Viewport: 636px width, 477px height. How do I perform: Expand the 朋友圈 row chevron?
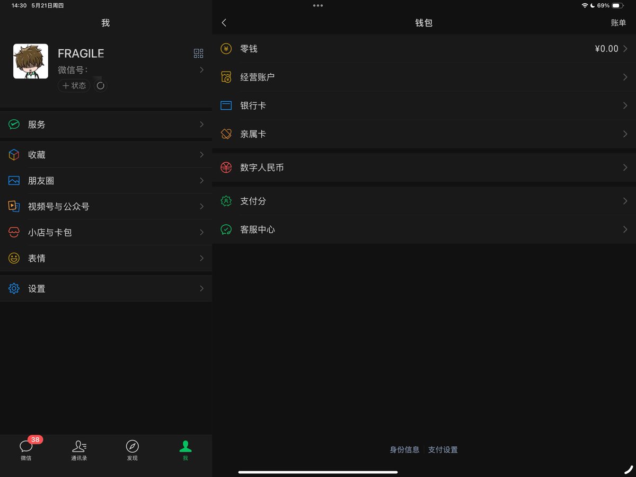click(201, 181)
